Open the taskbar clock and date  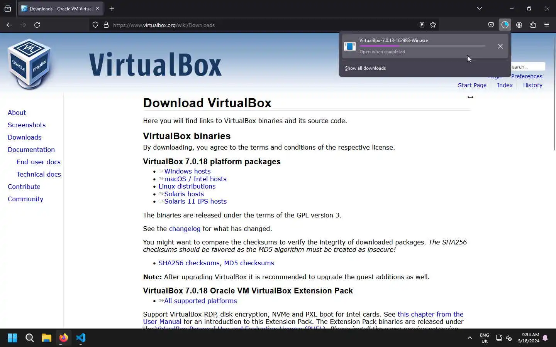(x=529, y=338)
